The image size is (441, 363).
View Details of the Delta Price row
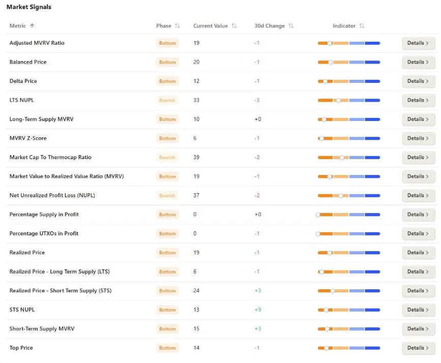click(419, 81)
